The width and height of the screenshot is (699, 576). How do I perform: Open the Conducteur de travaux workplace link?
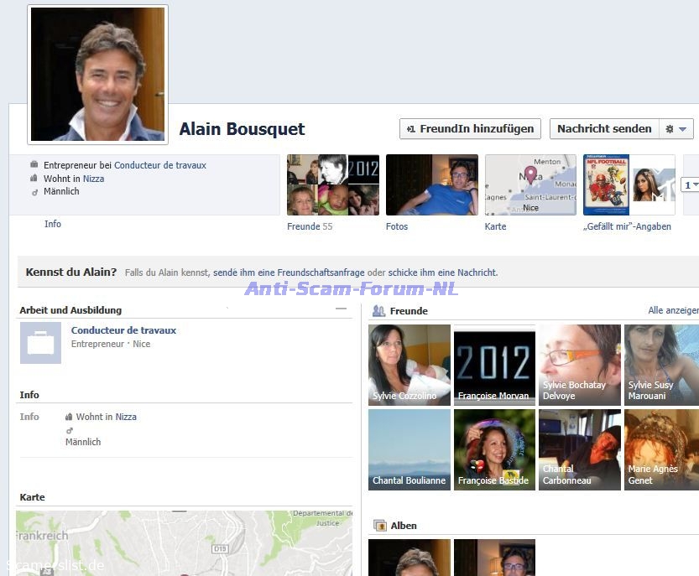123,330
